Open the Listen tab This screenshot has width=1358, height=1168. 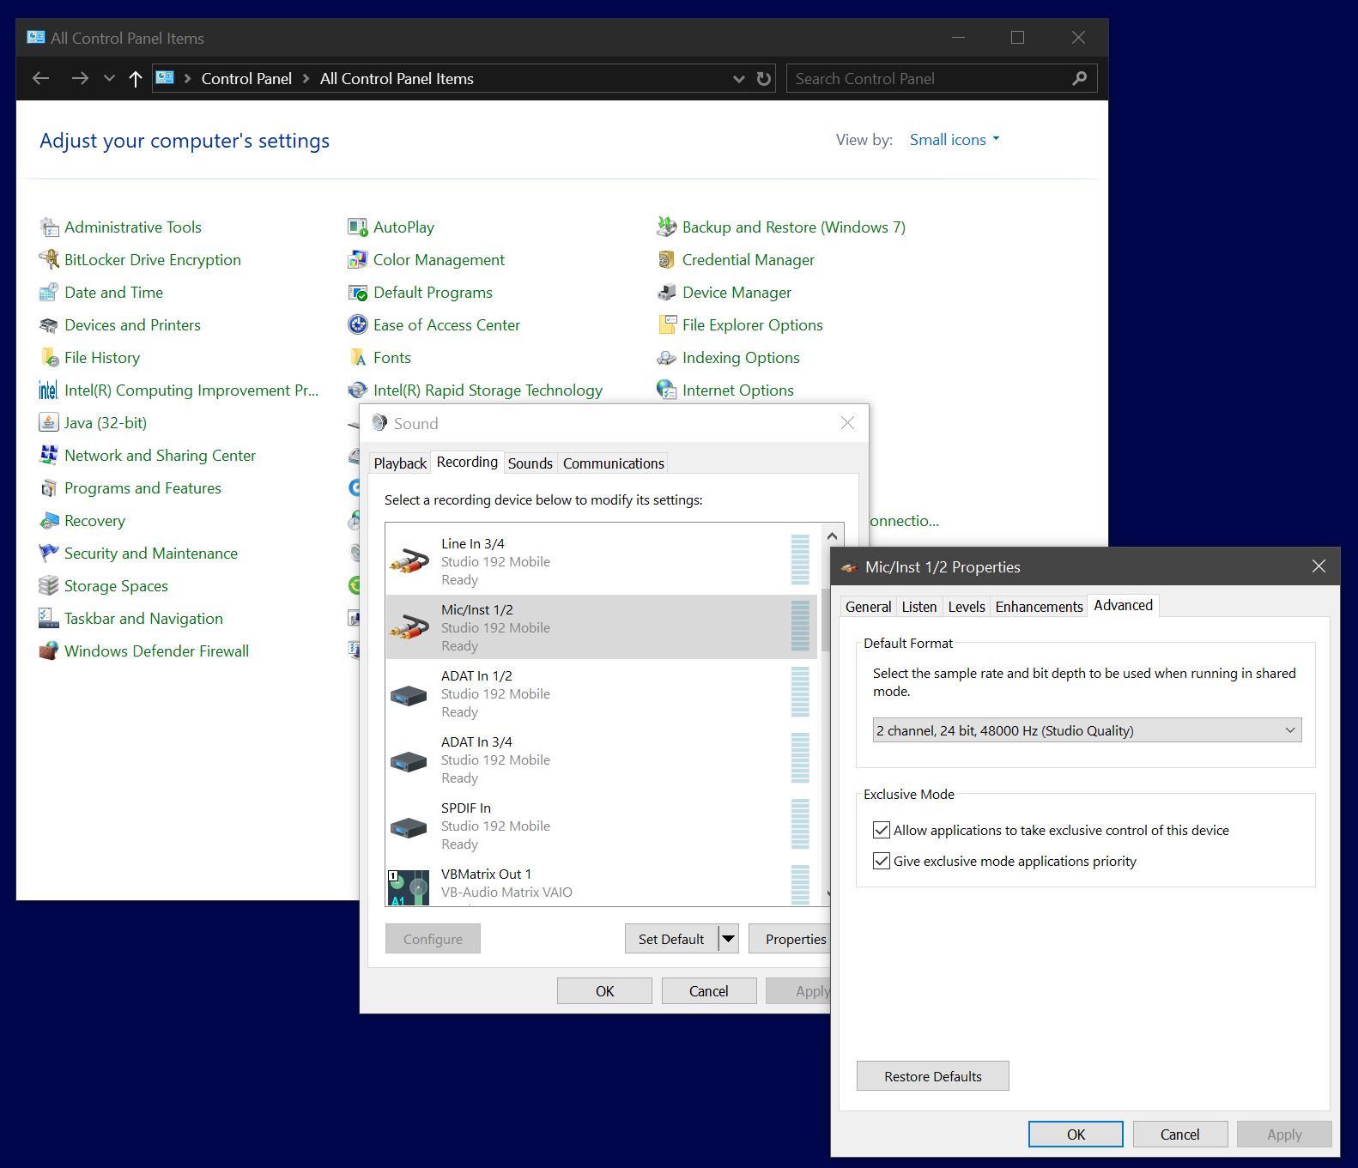click(x=918, y=607)
